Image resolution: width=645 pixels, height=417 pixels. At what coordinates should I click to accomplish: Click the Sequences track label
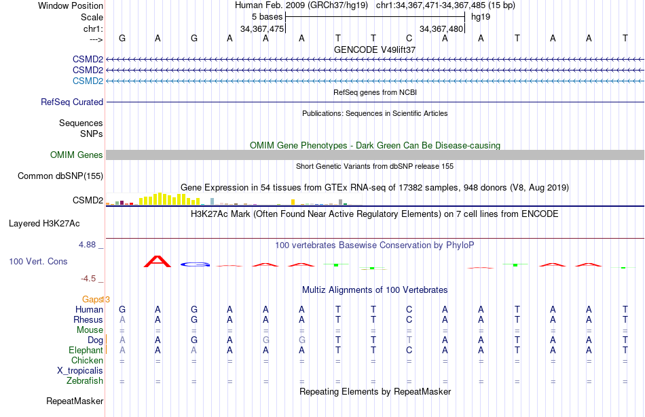(81, 123)
